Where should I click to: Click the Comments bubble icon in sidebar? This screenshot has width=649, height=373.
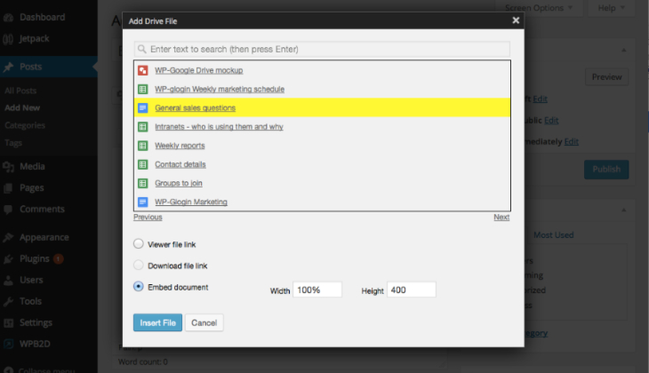(x=8, y=210)
